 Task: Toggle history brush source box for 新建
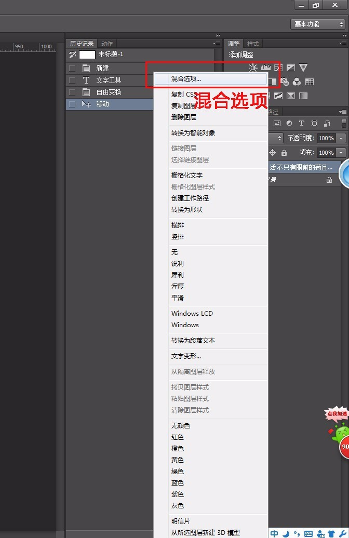72,68
